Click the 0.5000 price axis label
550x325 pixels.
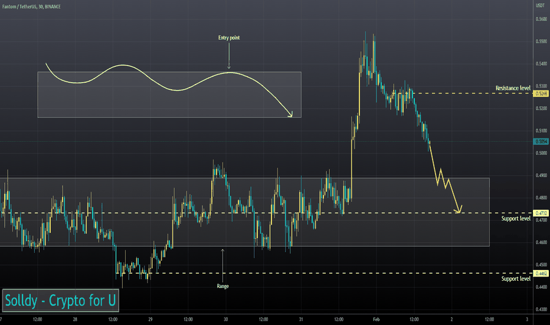(541, 153)
